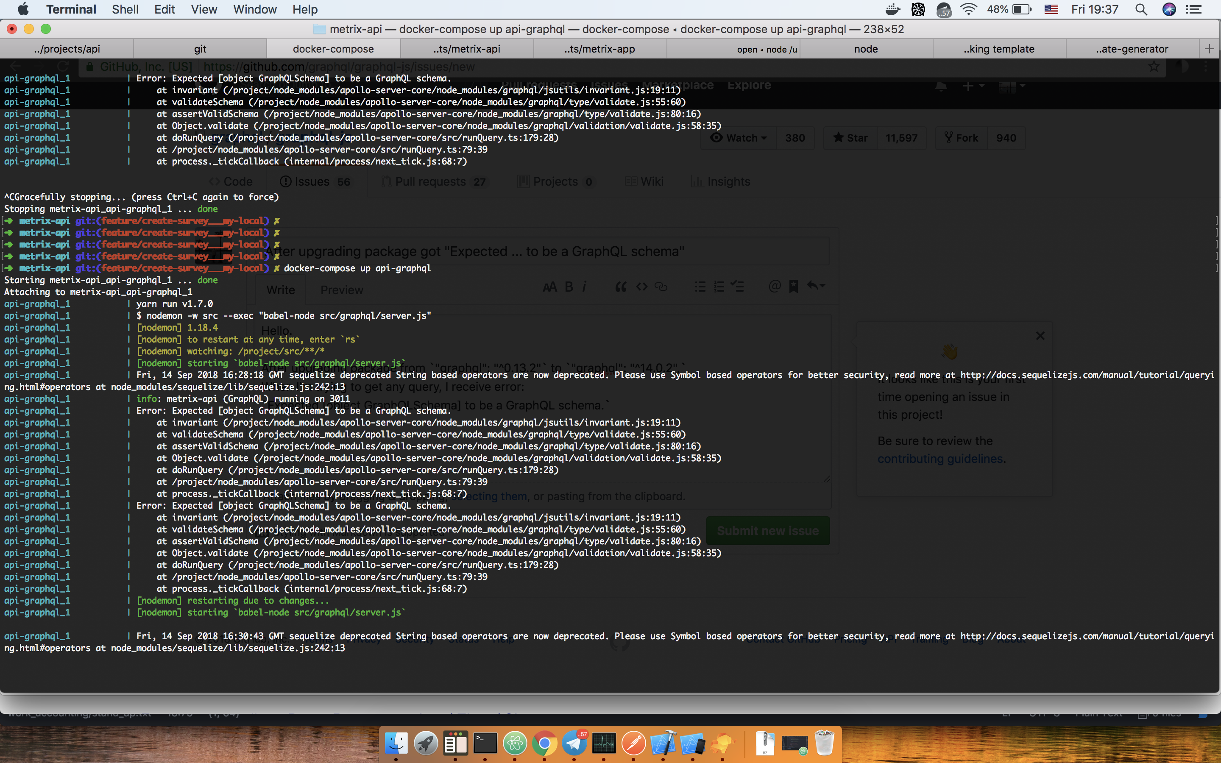Click the '[nodemon] restarting due to changes...' line

233,601
